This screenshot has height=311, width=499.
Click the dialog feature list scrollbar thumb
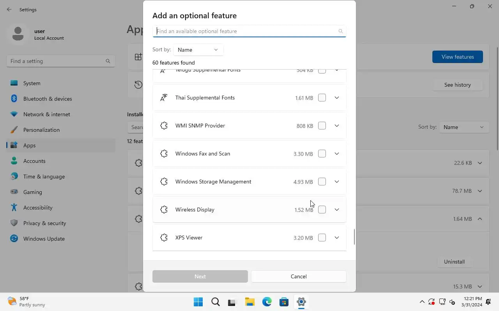coord(354,237)
